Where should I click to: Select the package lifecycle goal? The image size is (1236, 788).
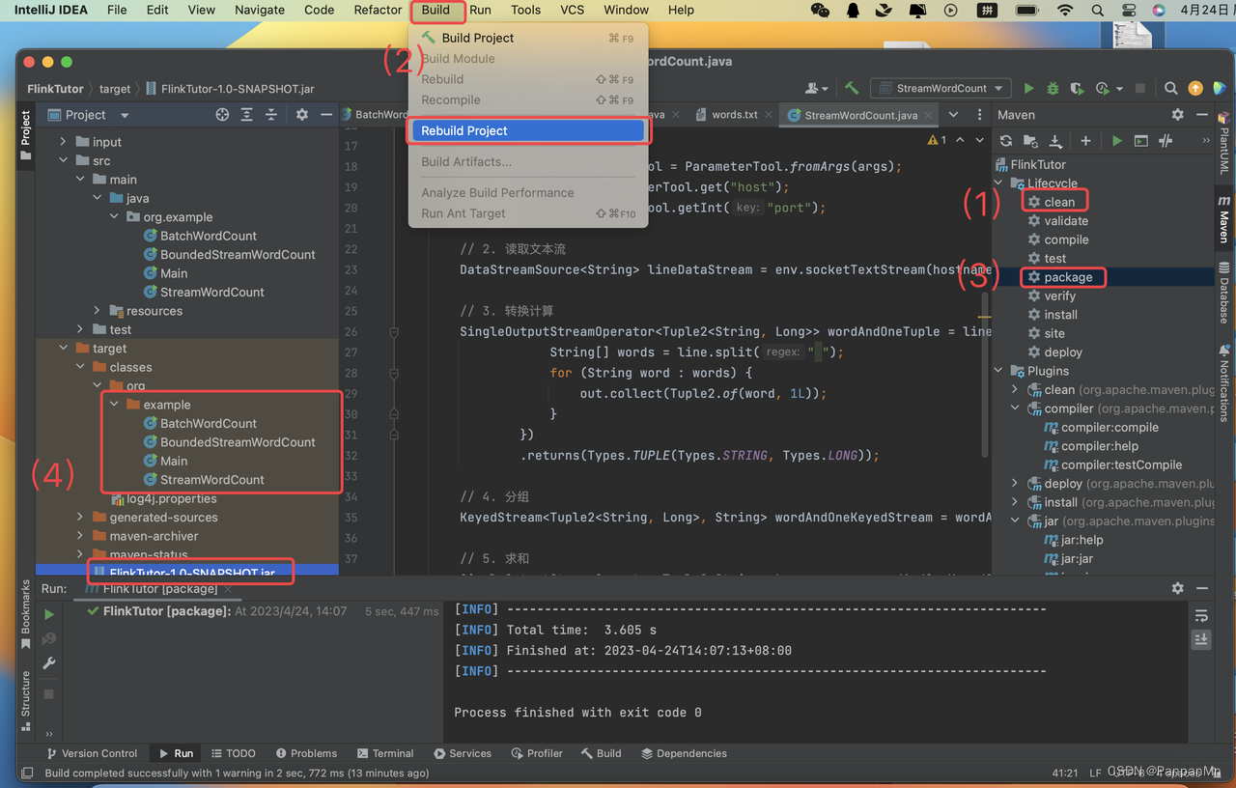click(x=1068, y=277)
